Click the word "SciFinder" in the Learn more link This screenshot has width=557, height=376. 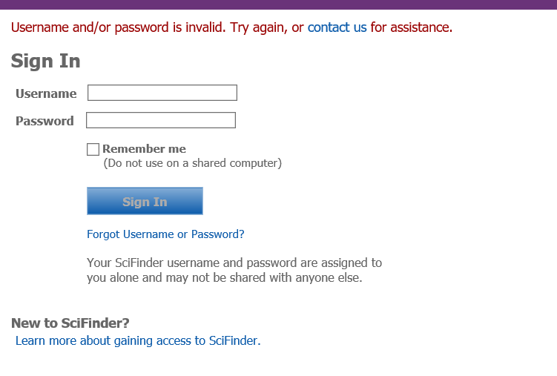pos(234,341)
